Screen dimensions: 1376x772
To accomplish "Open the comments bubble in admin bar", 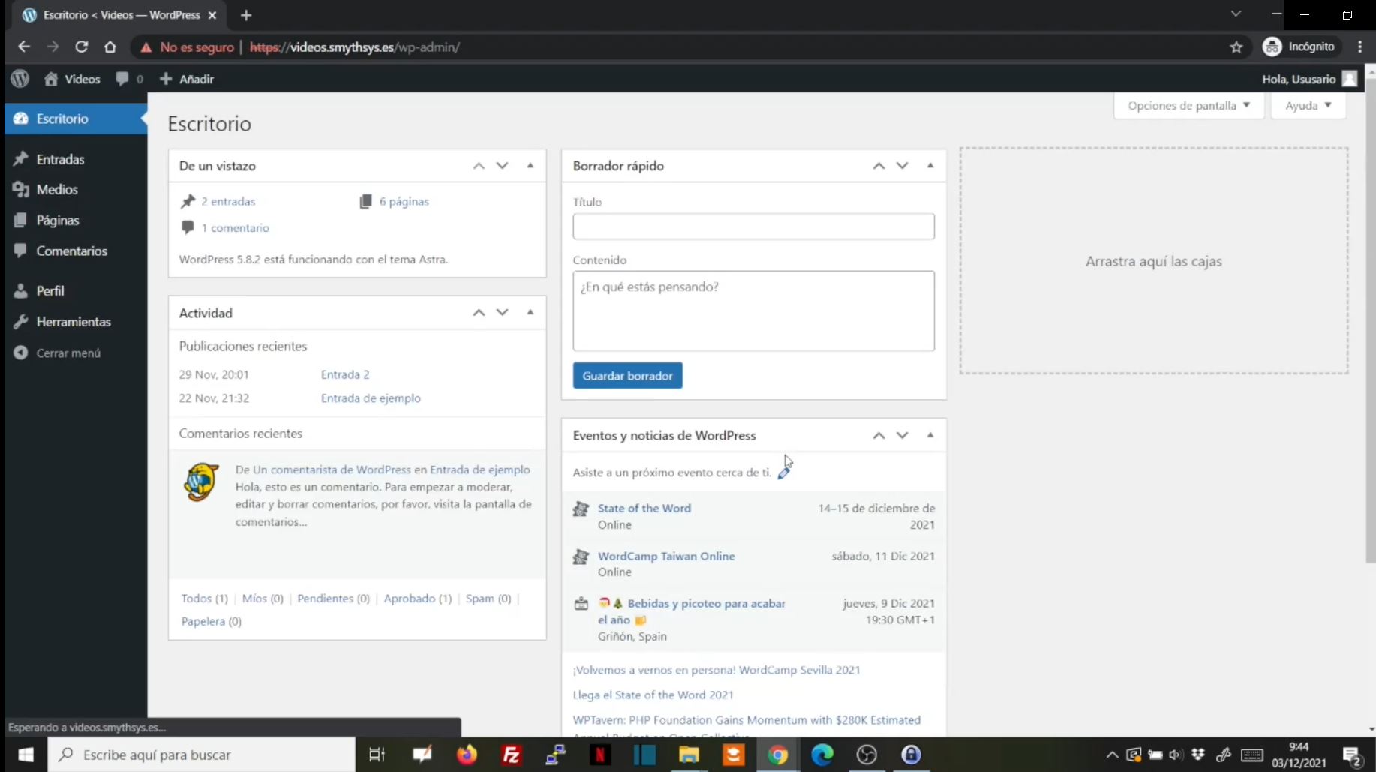I will tap(128, 79).
